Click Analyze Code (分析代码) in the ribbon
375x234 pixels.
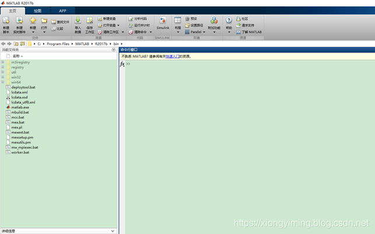pyautogui.click(x=138, y=19)
